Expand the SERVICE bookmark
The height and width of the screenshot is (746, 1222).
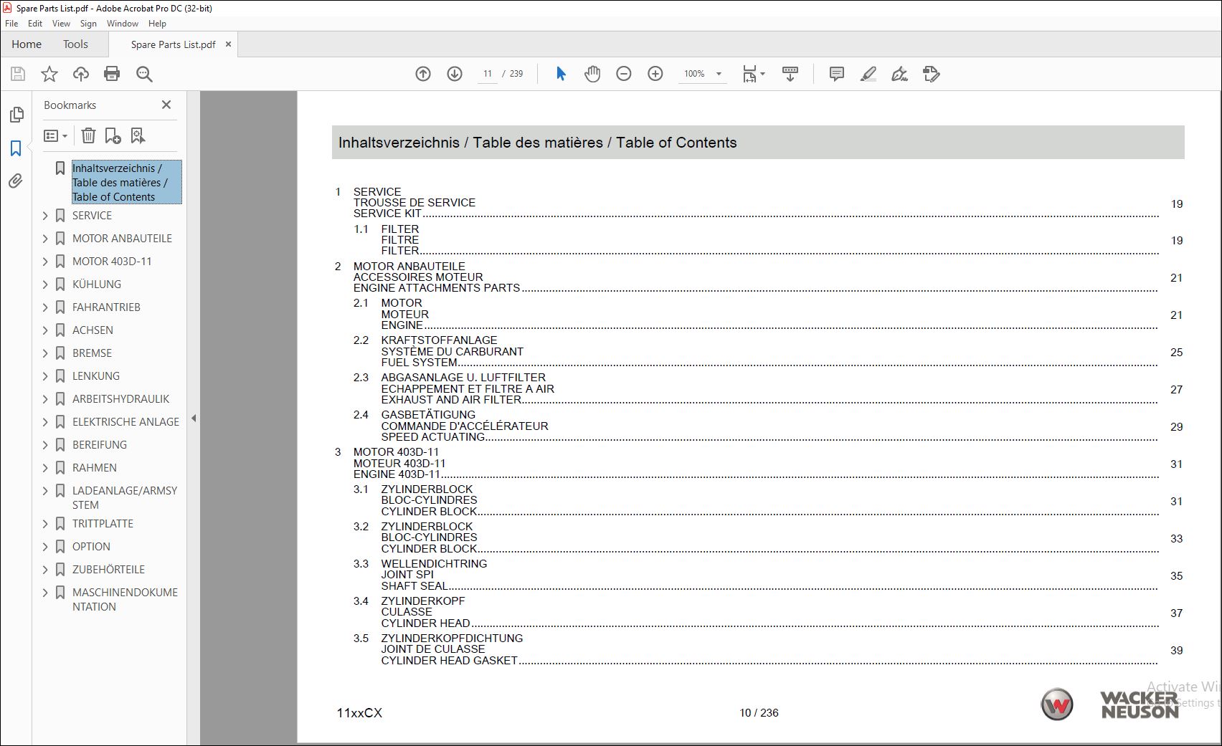click(45, 216)
